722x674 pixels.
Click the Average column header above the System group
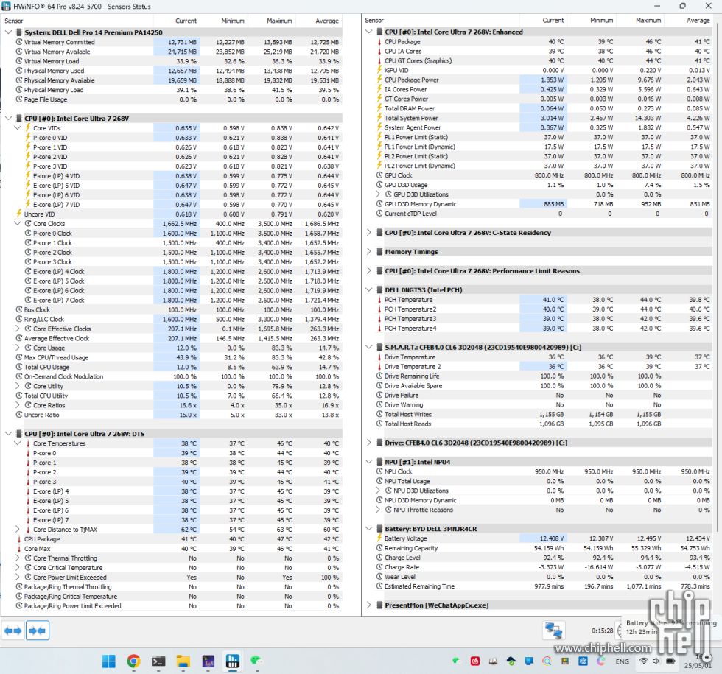(319, 21)
